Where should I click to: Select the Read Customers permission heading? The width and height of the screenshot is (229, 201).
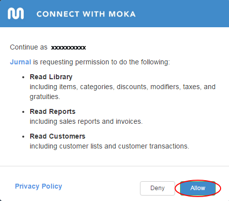click(x=57, y=136)
